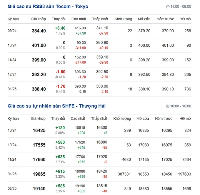Click the +5.40 change value
Viewport: 200px width, 195px height.
tap(60, 28)
